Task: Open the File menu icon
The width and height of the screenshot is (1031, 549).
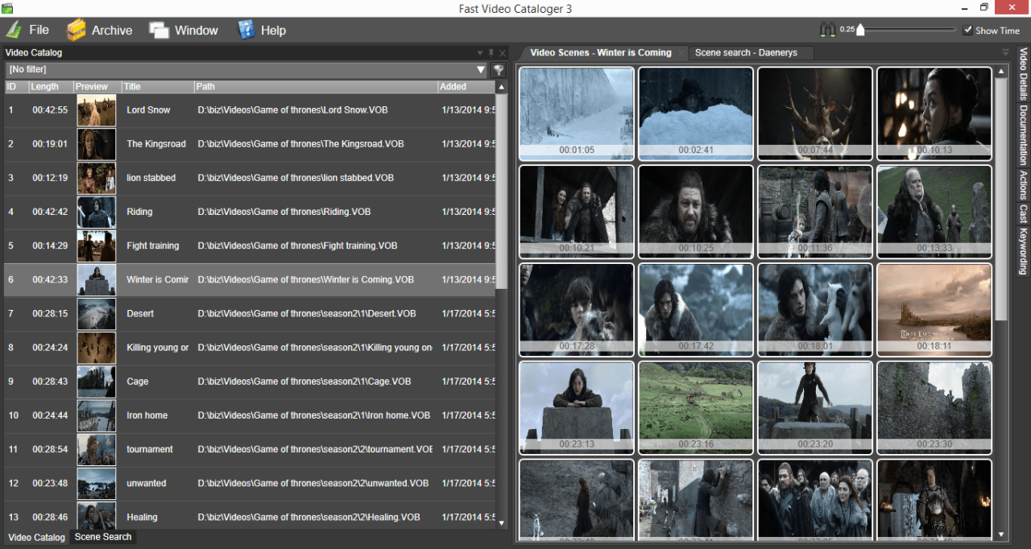Action: pos(14,30)
